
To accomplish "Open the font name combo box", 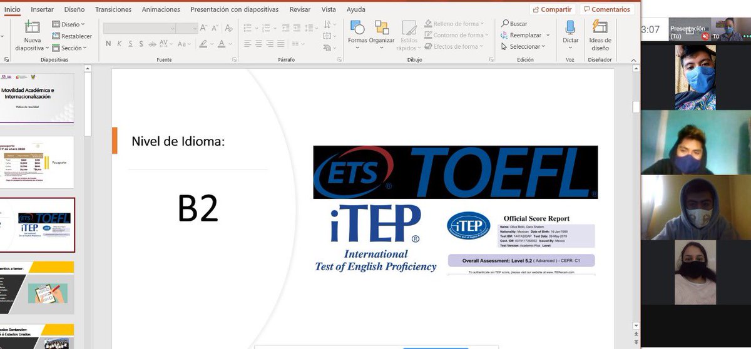I will tap(139, 28).
